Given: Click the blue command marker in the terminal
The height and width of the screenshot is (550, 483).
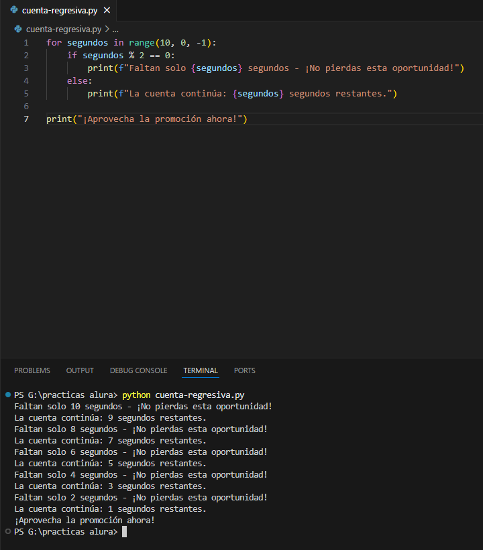Looking at the screenshot, I should pos(7,395).
